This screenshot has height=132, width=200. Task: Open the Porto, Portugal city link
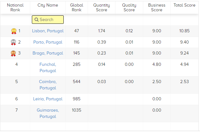[48, 42]
